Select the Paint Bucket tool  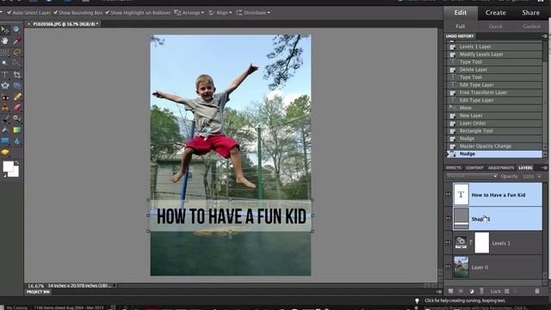coord(5,130)
